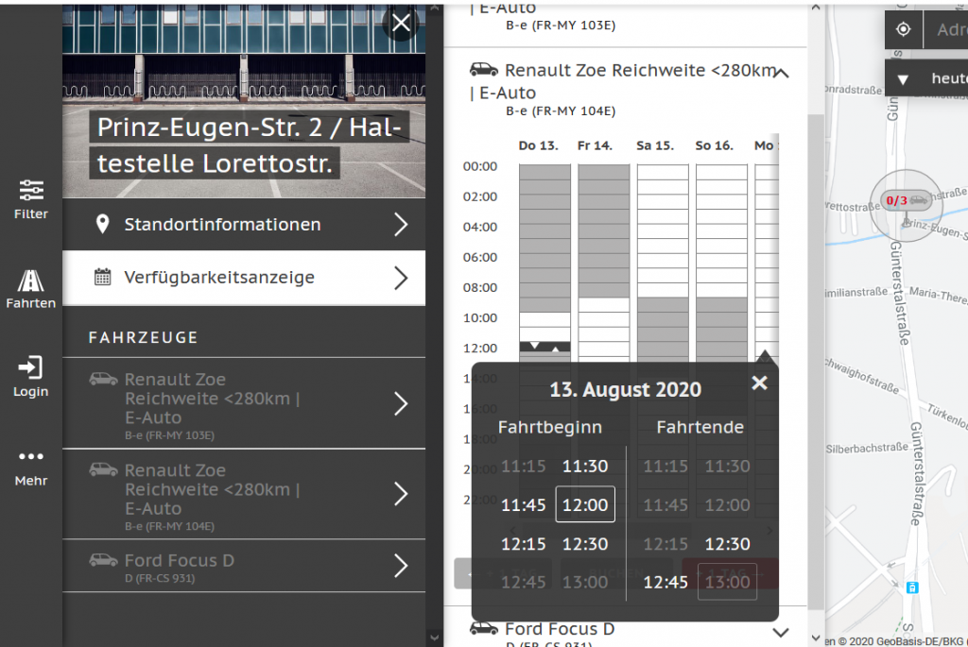The height and width of the screenshot is (647, 968).
Task: Click scroll-up arrow of availability panel
Action: (816, 8)
